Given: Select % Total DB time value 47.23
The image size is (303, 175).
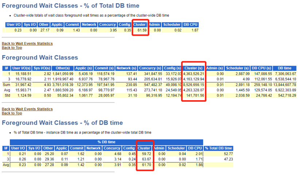Looking at the screenshot, I should pyautogui.click(x=228, y=159).
